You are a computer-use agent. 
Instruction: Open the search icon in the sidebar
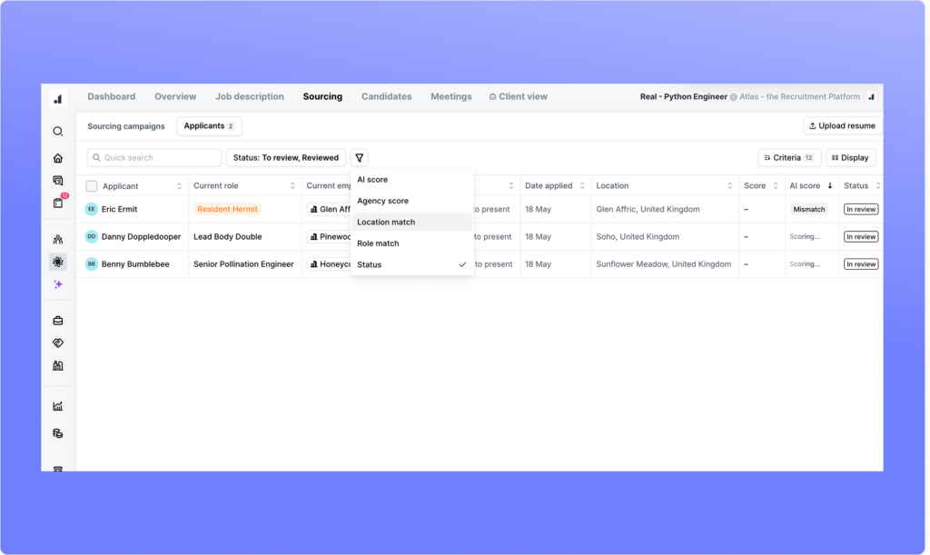point(57,131)
